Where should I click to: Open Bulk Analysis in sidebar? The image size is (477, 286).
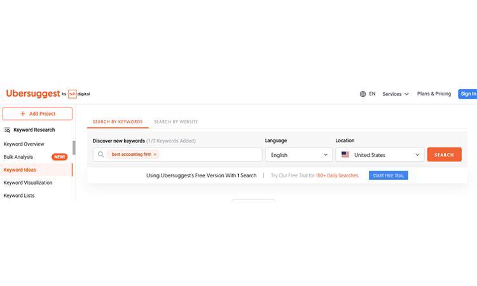click(18, 157)
